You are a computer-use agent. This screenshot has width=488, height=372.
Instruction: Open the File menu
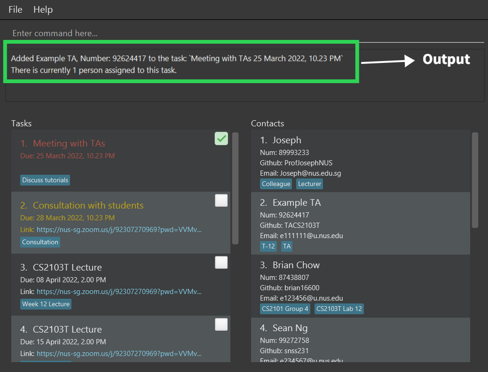click(15, 9)
